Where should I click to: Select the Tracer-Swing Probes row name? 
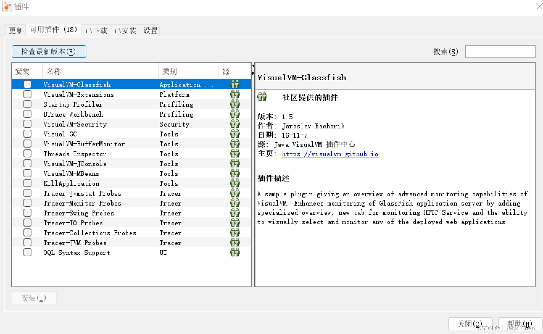point(79,213)
